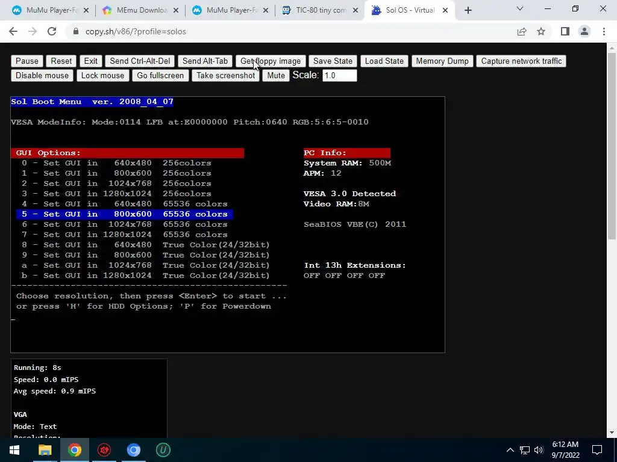
Task: Open blue Chromium icon on taskbar
Action: point(133,450)
